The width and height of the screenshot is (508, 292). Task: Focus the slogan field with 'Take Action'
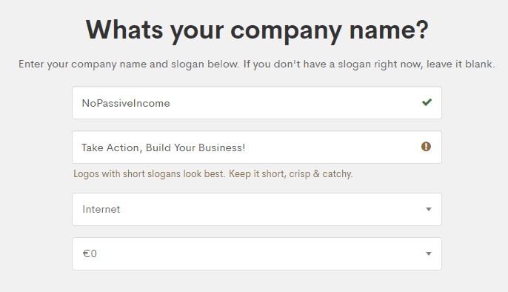(x=256, y=147)
